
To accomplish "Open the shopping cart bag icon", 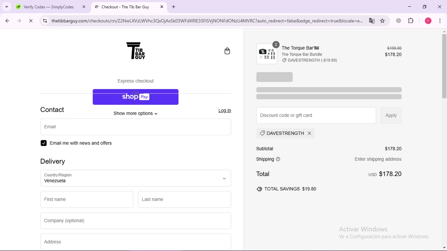I will point(227,51).
